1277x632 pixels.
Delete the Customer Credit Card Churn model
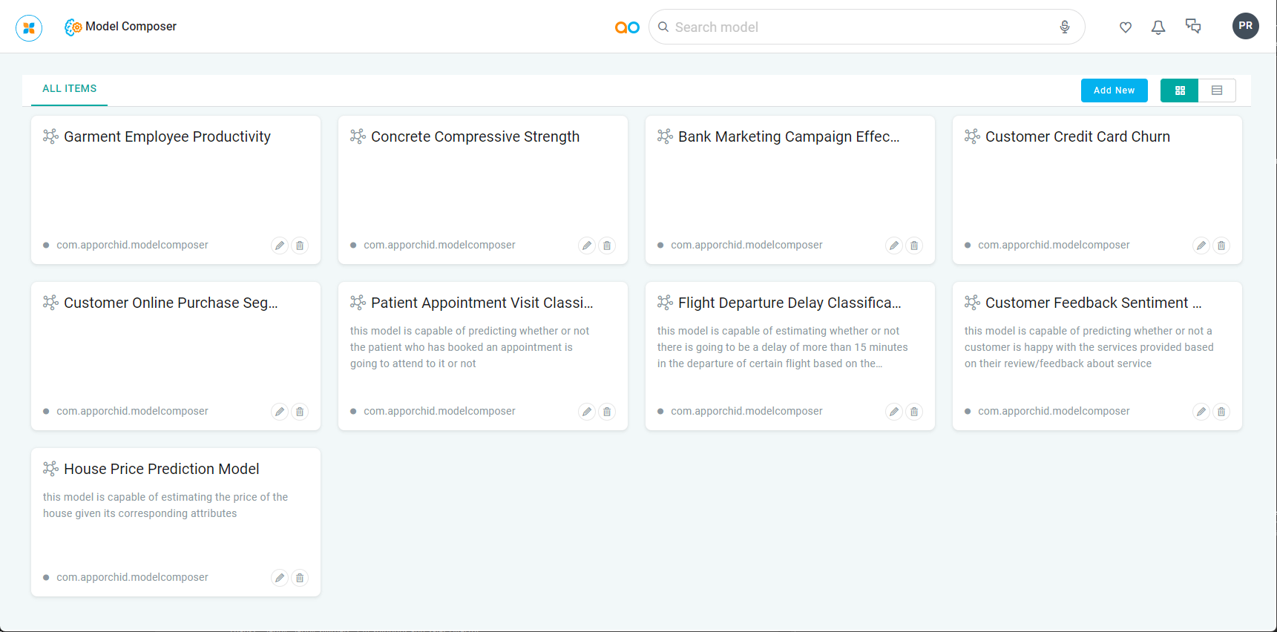(1221, 246)
